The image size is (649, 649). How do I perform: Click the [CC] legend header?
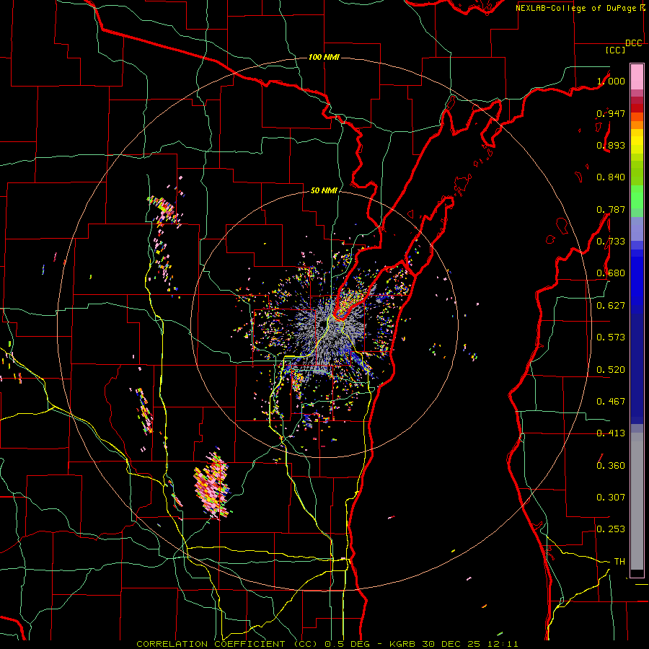point(615,50)
